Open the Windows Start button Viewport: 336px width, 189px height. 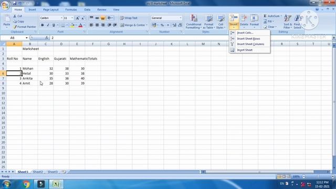tap(6, 184)
